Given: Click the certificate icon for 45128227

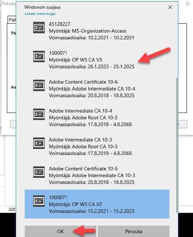Looking at the screenshot, I should point(39,27).
